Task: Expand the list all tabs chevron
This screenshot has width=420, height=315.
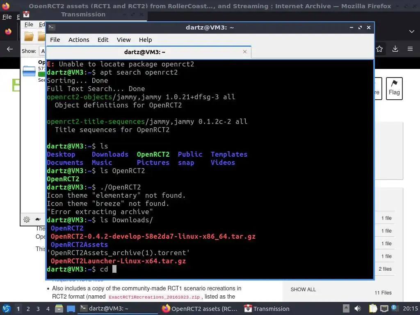Action: click(412, 32)
